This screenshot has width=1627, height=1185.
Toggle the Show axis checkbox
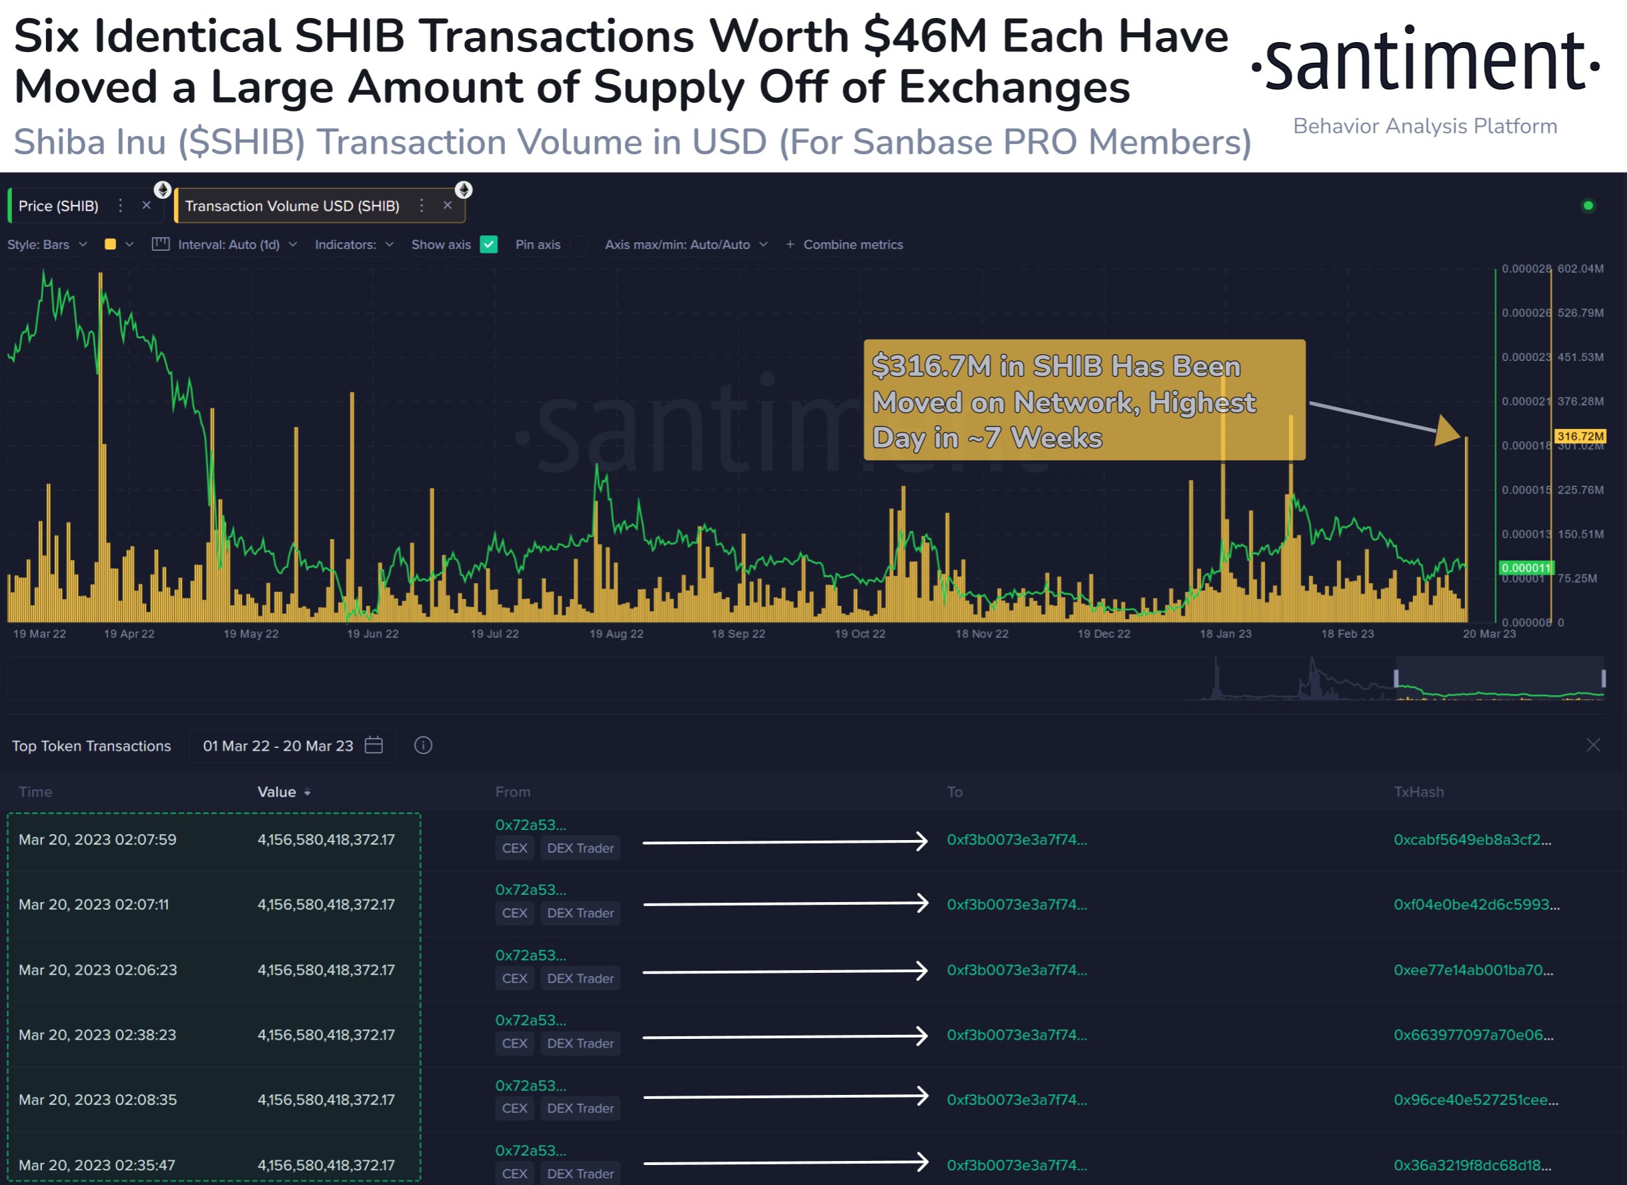click(489, 245)
